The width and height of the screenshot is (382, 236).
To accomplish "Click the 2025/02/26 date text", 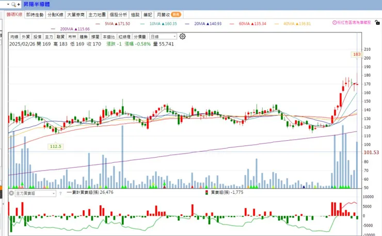I will [x=22, y=44].
